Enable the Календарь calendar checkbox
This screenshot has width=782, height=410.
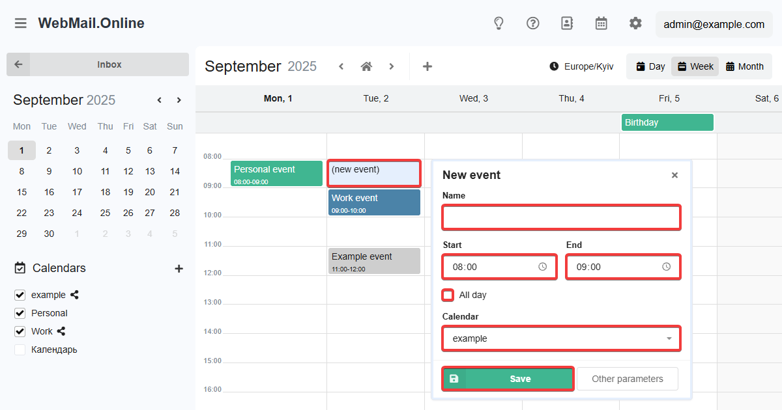[20, 349]
